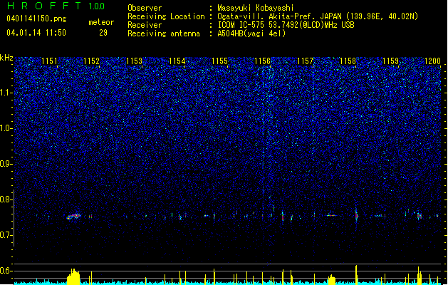Click the Receiver field label
This screenshot has width=448, height=285.
click(x=145, y=25)
